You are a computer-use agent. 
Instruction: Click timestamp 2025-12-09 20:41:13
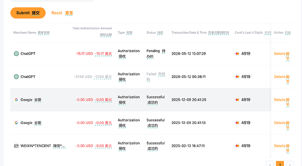click(189, 123)
